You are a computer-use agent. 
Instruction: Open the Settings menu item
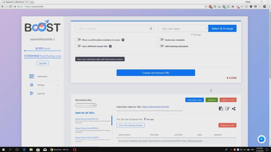pyautogui.click(x=41, y=85)
